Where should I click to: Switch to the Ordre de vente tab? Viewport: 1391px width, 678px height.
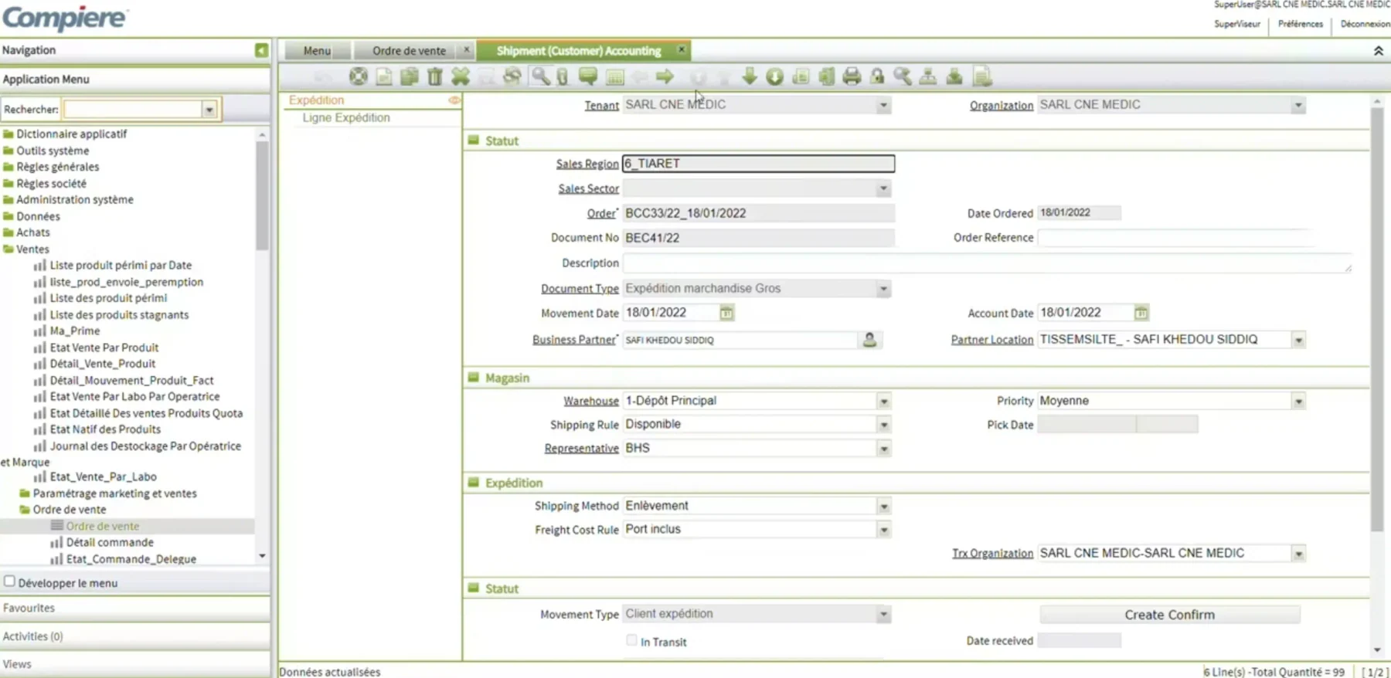(x=409, y=50)
